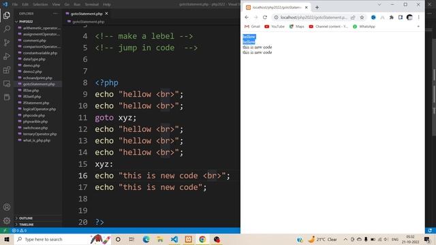The height and width of the screenshot is (245, 436).
Task: Open WhatsApp bookmark
Action: [x=364, y=27]
